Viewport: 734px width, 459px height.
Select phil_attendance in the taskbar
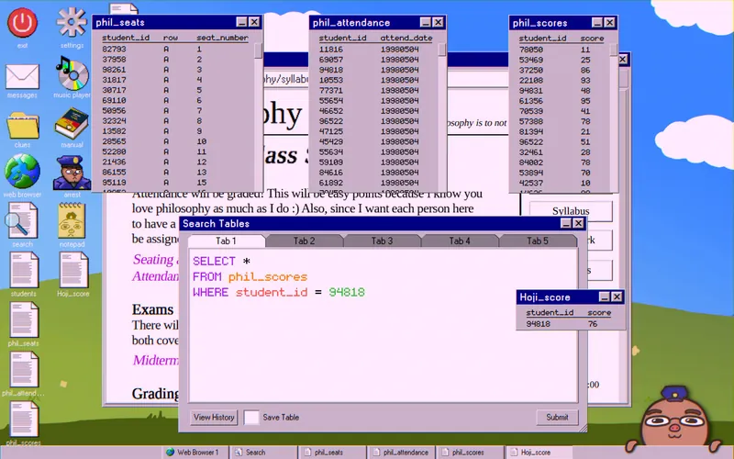pos(401,453)
